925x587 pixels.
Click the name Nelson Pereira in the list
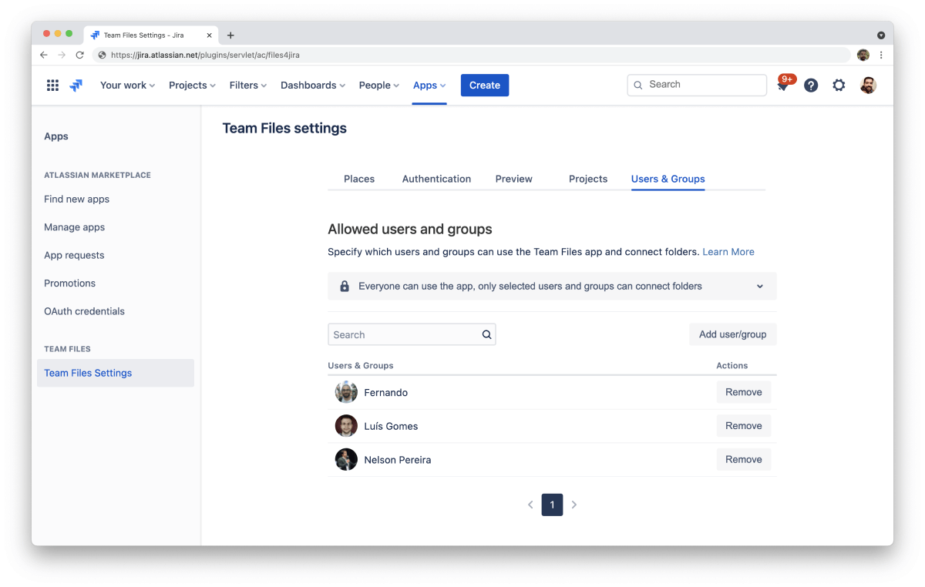coord(398,460)
